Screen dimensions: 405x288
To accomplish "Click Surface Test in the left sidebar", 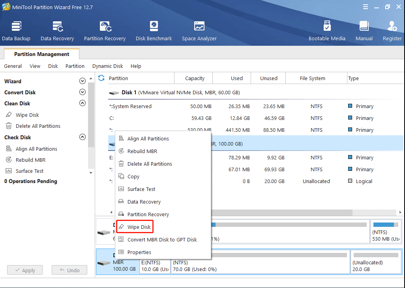I will point(30,171).
